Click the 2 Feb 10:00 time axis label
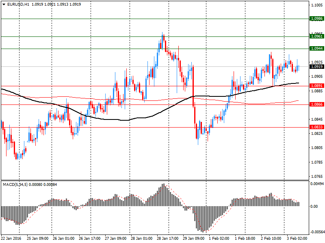325x243 pixels. coord(271,239)
